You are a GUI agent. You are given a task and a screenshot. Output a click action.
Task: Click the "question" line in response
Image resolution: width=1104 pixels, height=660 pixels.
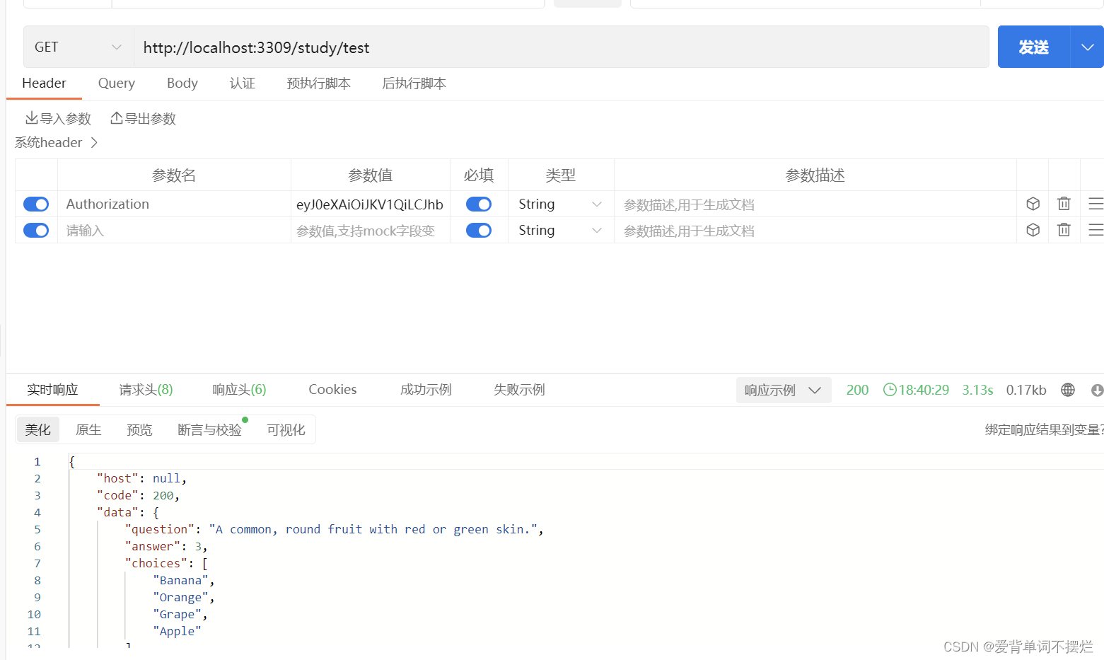334,529
